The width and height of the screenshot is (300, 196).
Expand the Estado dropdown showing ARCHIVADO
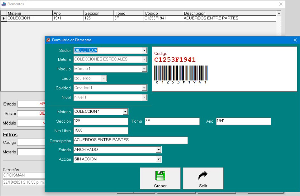[x=159, y=150]
